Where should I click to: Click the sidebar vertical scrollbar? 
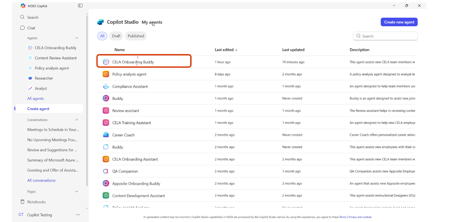[x=87, y=100]
